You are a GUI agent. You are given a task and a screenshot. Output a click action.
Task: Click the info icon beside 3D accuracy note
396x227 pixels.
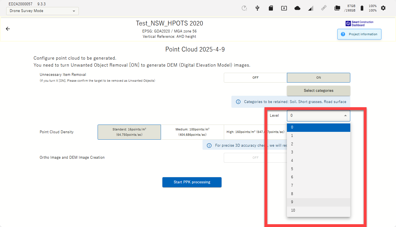click(x=209, y=145)
